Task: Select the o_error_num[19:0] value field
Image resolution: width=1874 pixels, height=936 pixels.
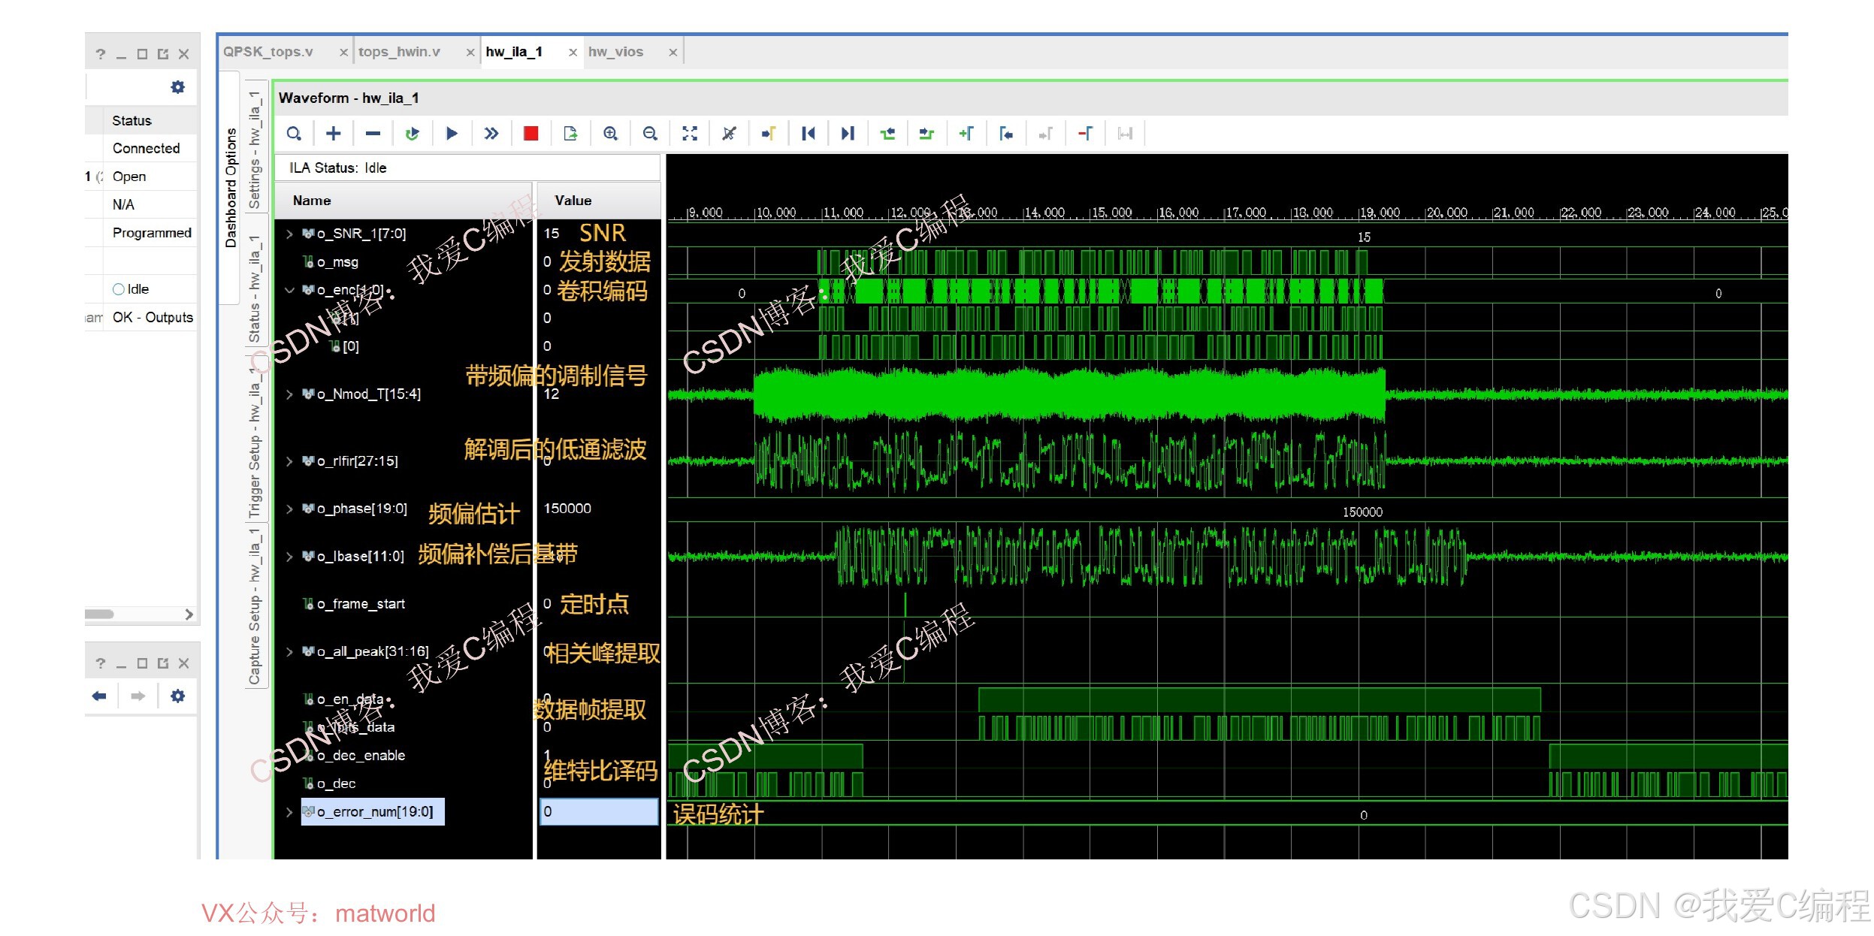Action: click(599, 812)
